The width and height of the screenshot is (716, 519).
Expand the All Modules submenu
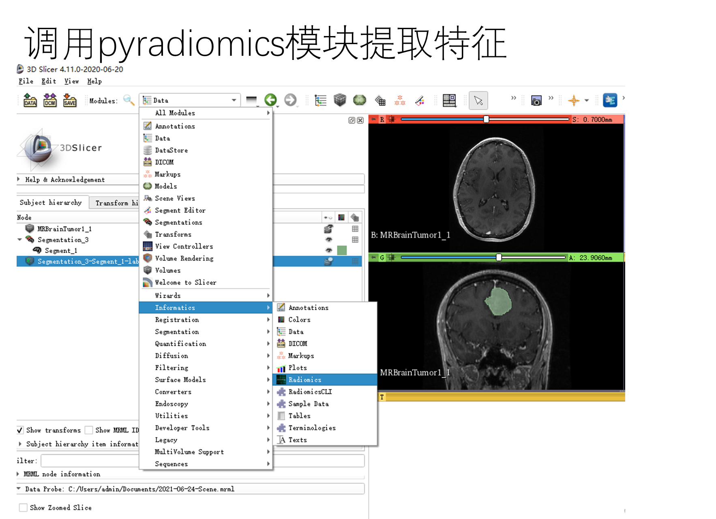206,113
